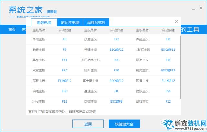Click ESC或F11 next to 七彩虹主板
The height and width of the screenshot is (132, 207).
click(x=168, y=49)
